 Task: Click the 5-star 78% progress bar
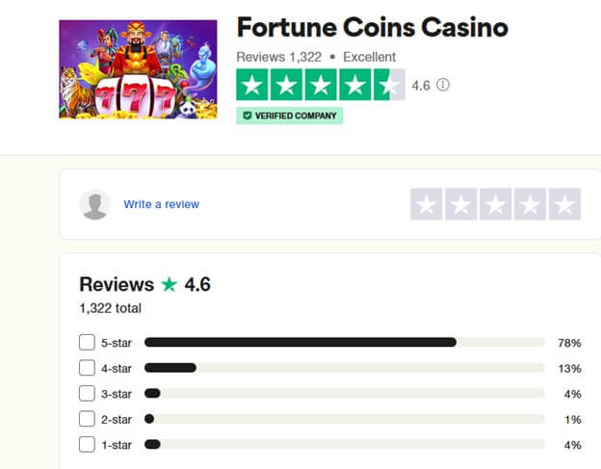(344, 342)
